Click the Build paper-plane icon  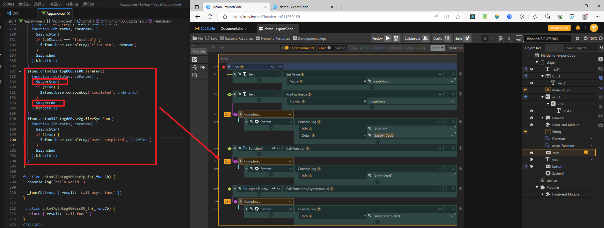[x=467, y=38]
